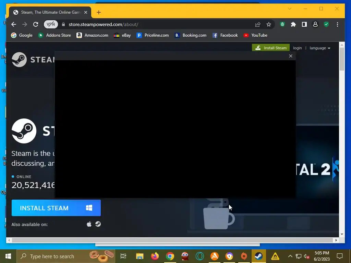The width and height of the screenshot is (351, 263).
Task: Reload the Steam page
Action: (36, 24)
